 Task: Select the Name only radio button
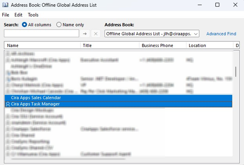click(x=59, y=25)
